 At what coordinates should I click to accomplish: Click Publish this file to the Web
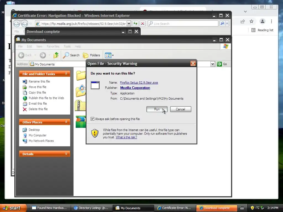(46, 98)
